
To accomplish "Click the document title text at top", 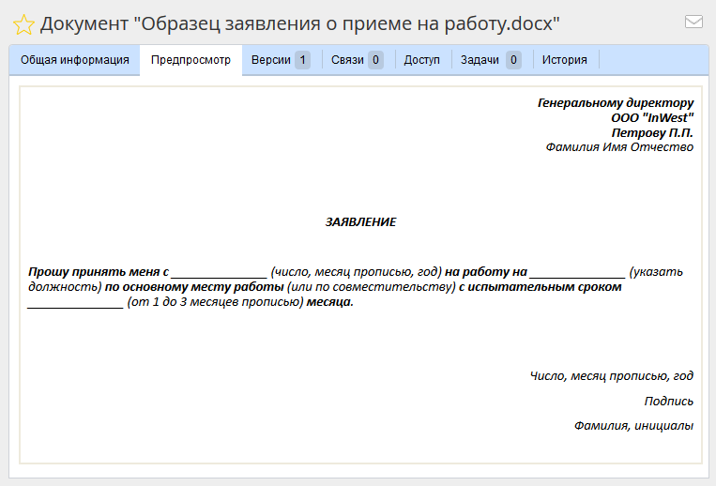I will (300, 23).
